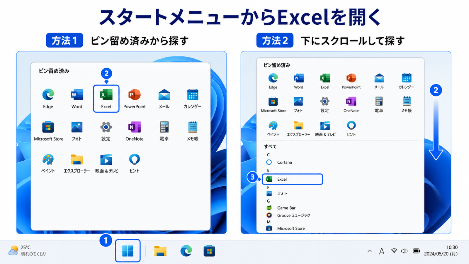
Task: Jump via letter G index header
Action: tap(268, 201)
